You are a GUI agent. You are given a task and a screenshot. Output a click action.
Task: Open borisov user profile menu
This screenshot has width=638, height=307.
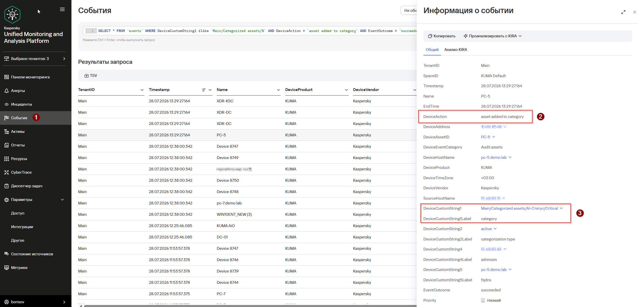click(x=36, y=302)
